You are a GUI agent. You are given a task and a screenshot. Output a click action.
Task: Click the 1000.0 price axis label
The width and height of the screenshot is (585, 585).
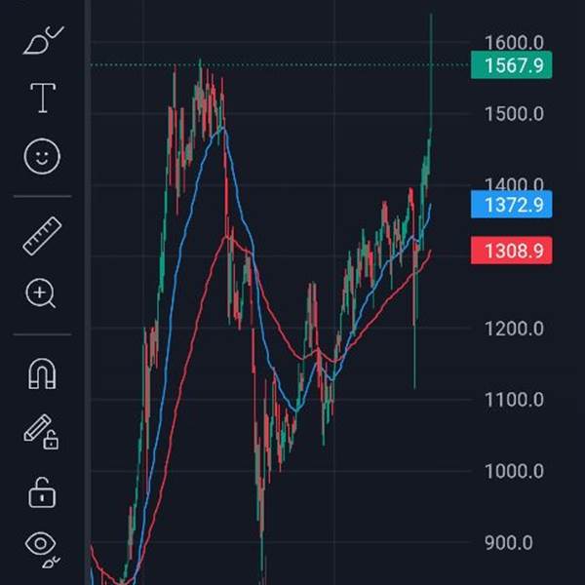pyautogui.click(x=514, y=471)
